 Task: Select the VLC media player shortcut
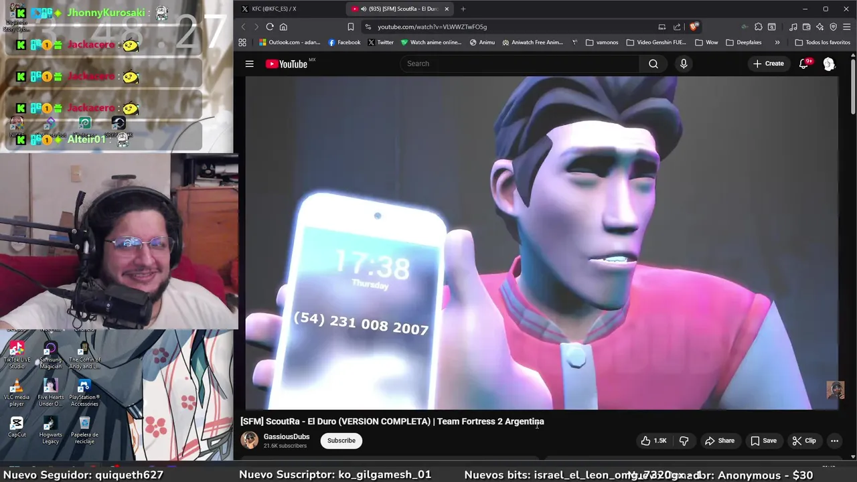click(x=17, y=393)
